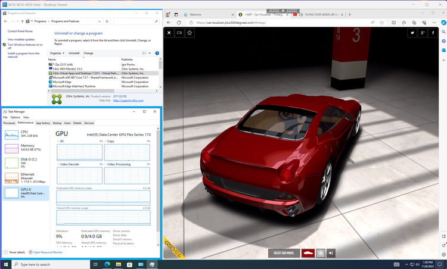Switch to the Services tab in Task Manager
Screen dimensions: 447x269
(x=89, y=123)
